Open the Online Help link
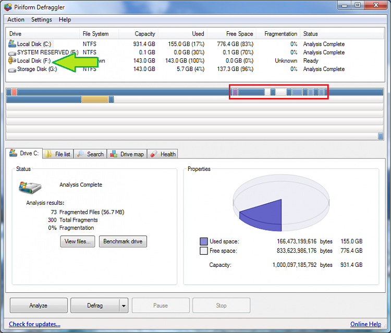The height and width of the screenshot is (333, 391). (365, 324)
